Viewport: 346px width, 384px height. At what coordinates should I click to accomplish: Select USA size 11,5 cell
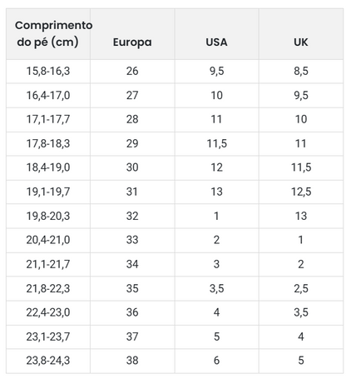[216, 143]
